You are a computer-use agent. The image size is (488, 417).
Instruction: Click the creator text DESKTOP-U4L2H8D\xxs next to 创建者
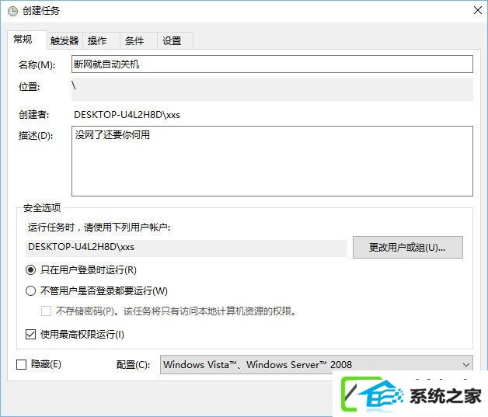click(x=127, y=115)
